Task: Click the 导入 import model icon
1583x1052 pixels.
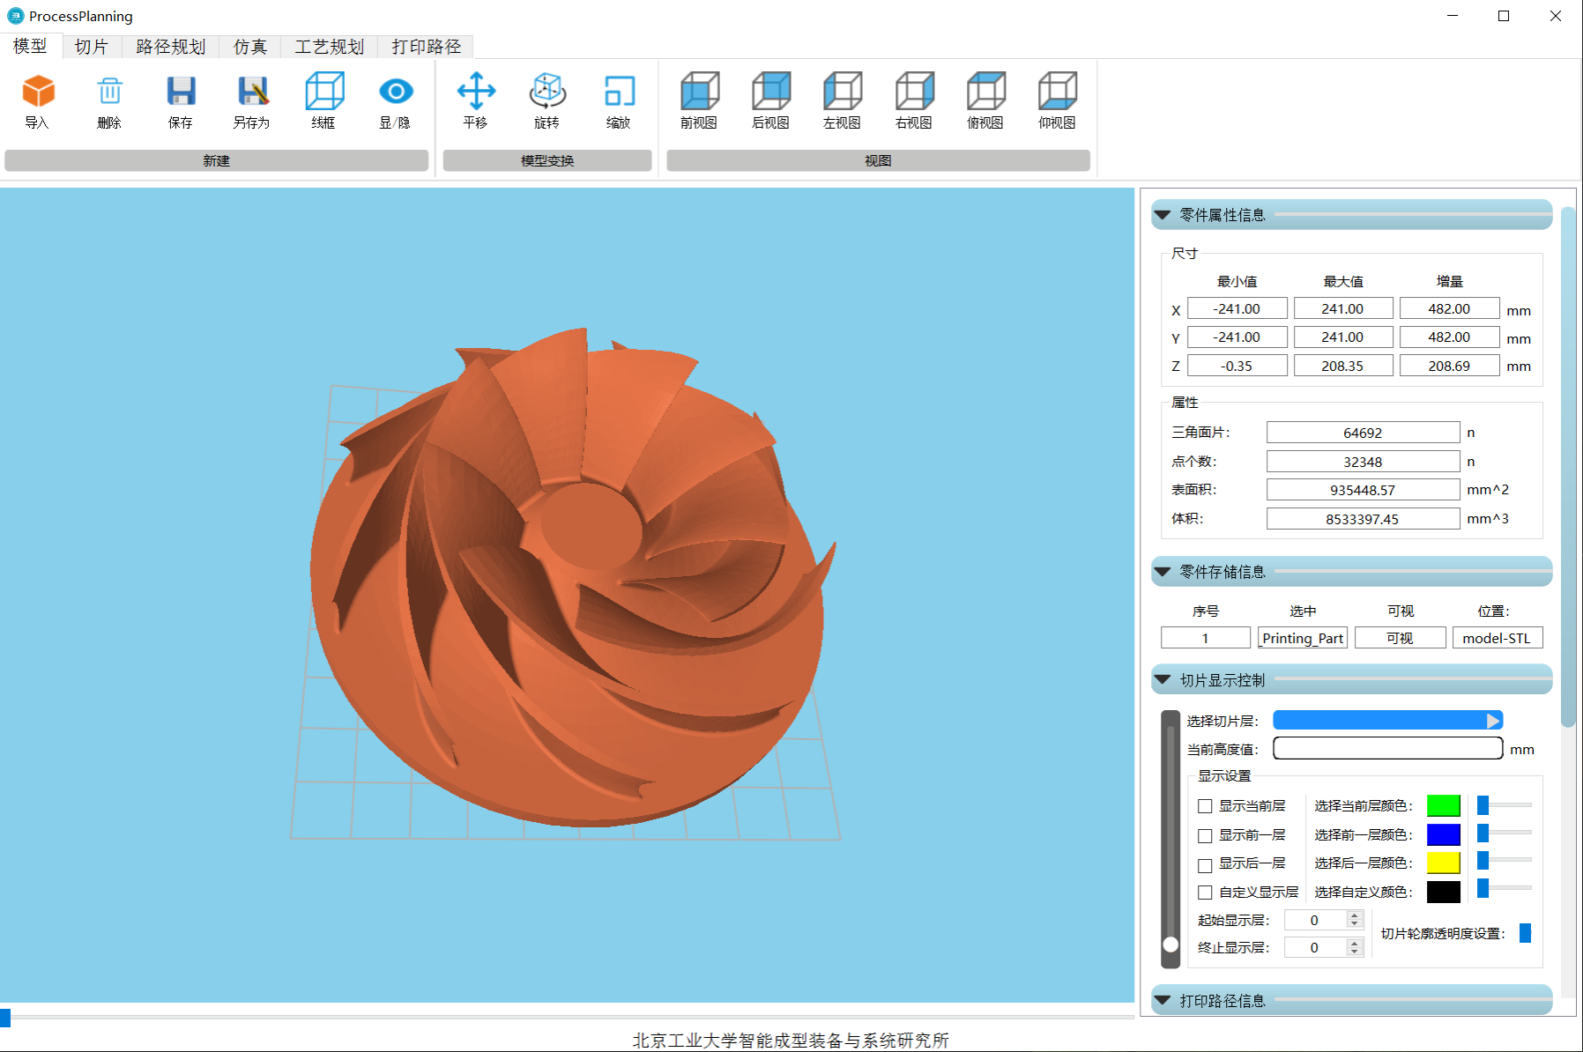Action: tap(38, 93)
